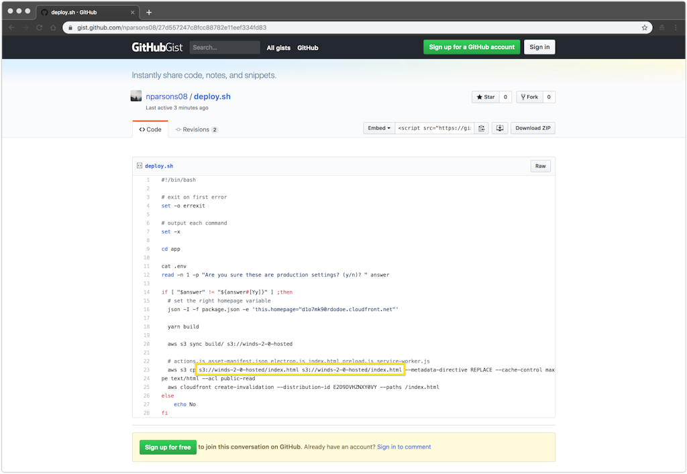The width and height of the screenshot is (687, 474).
Task: Click the Sign in button
Action: (539, 48)
